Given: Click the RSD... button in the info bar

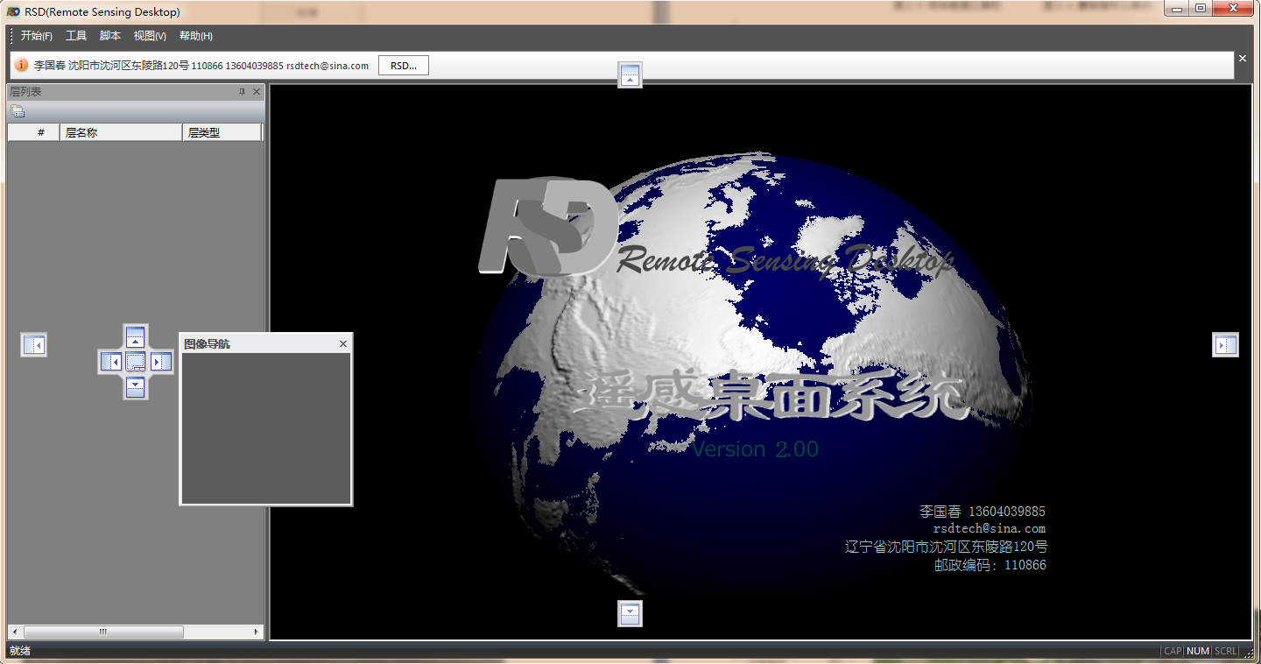Looking at the screenshot, I should [x=403, y=65].
